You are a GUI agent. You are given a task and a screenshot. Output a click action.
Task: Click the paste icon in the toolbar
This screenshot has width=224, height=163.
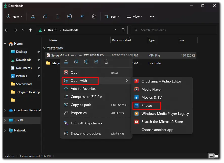[57, 17]
